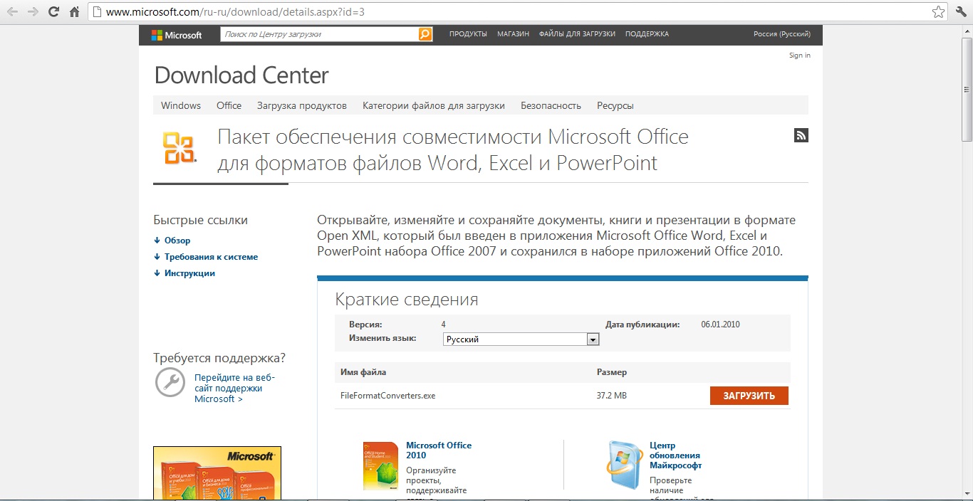Click the Россия (Русский) region link
973x501 pixels.
click(x=782, y=34)
